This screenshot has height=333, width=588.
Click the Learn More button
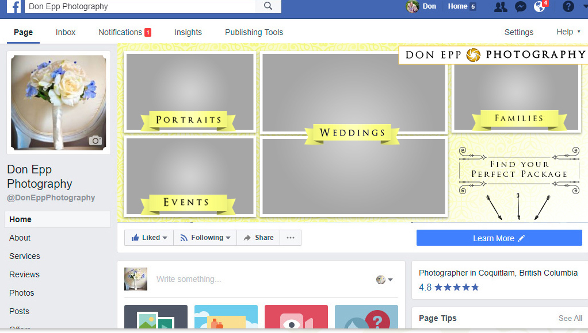(x=499, y=238)
